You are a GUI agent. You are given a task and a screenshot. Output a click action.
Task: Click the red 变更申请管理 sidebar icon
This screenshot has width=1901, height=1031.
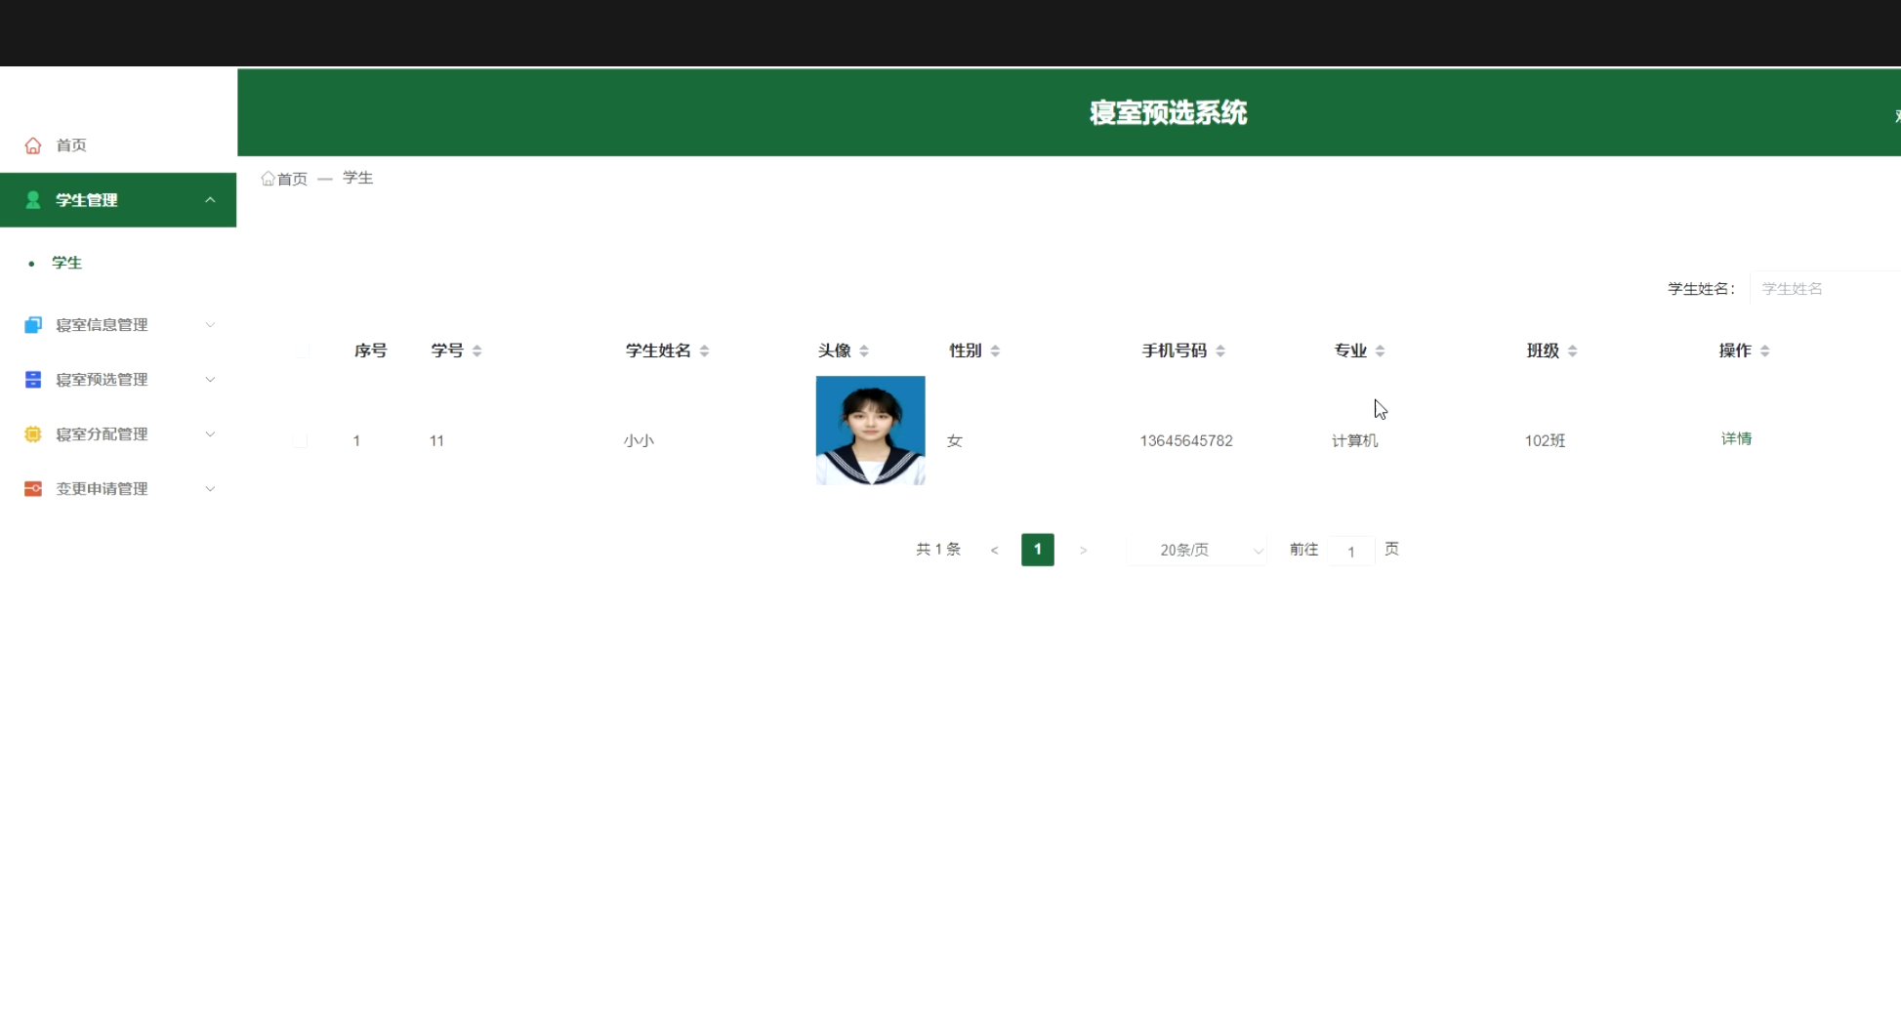(33, 489)
